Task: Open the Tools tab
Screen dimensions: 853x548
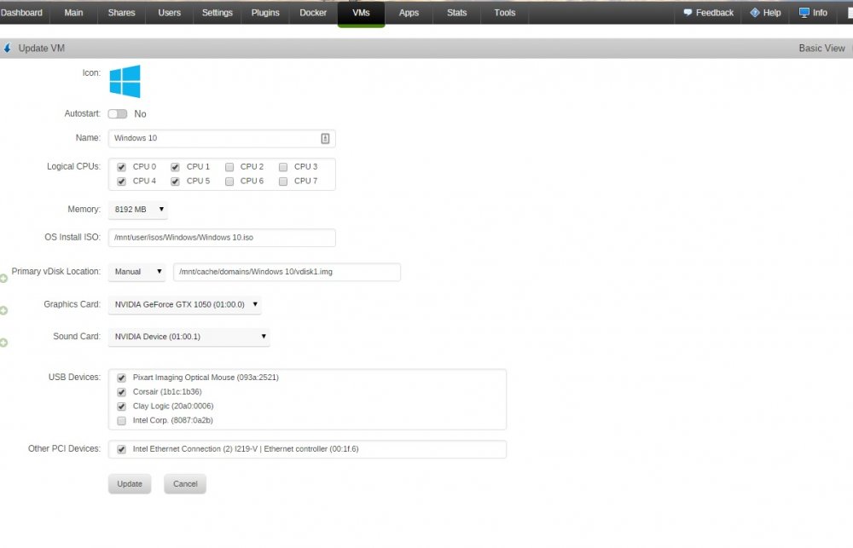Action: (x=504, y=13)
